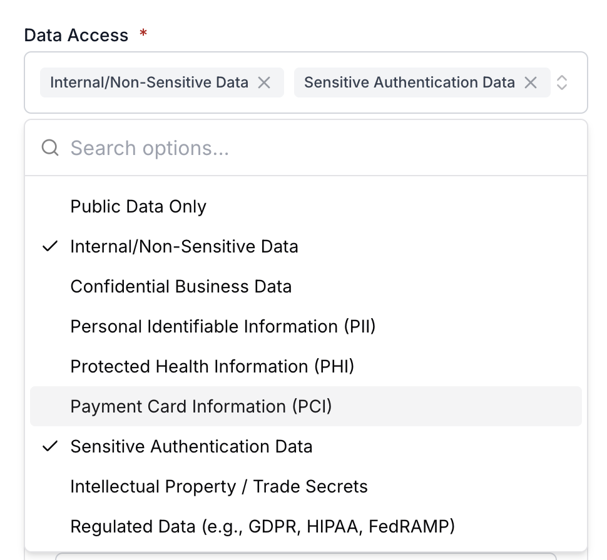Screen dimensions: 607x560
Task: Select the Regulated Data (GDPR, HIPAA, FedRAMP) option
Action: (306, 526)
